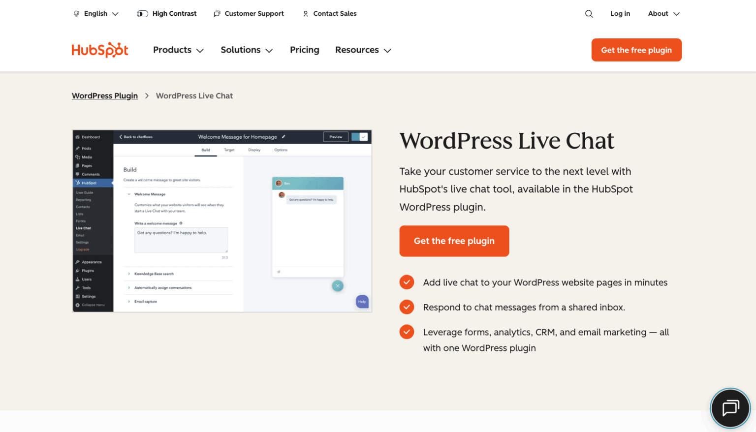Click the welcome message text field
This screenshot has width=756, height=432.
pos(180,240)
